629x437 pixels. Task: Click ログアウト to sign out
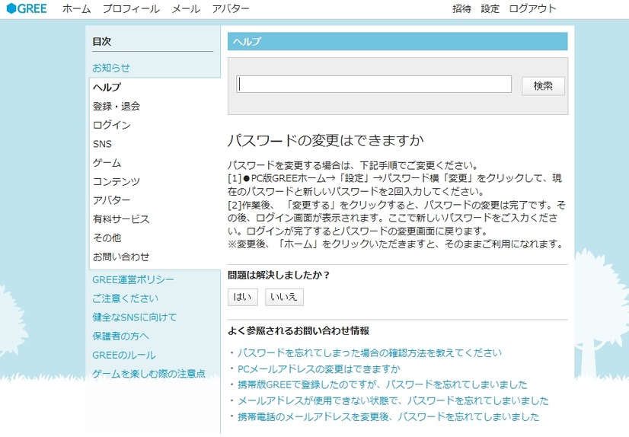click(x=532, y=9)
